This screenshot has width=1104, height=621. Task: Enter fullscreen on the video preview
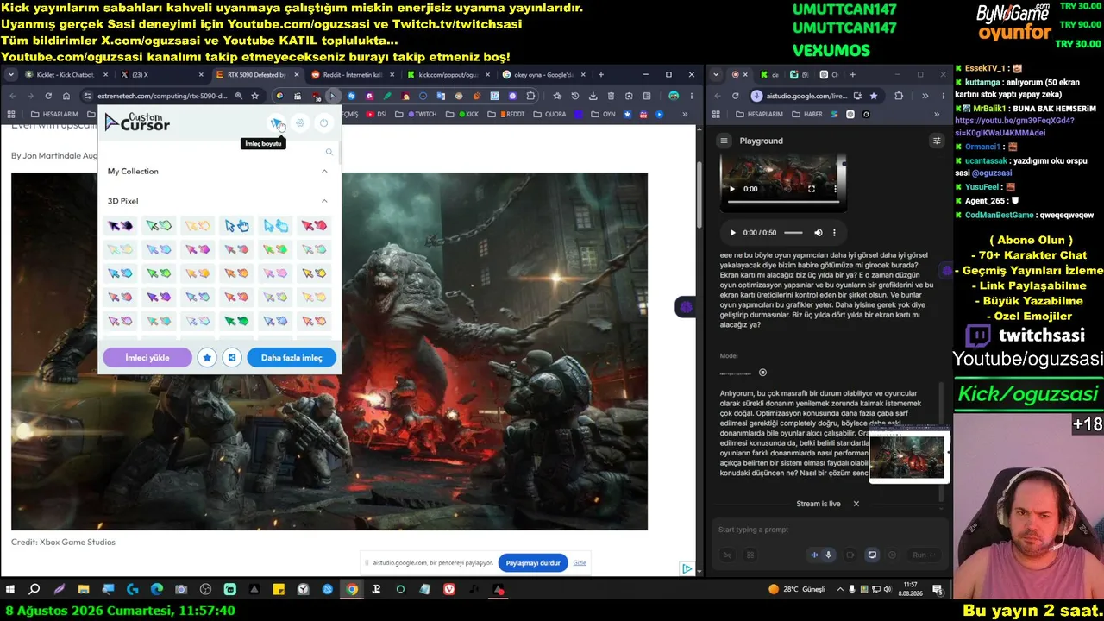pyautogui.click(x=811, y=189)
